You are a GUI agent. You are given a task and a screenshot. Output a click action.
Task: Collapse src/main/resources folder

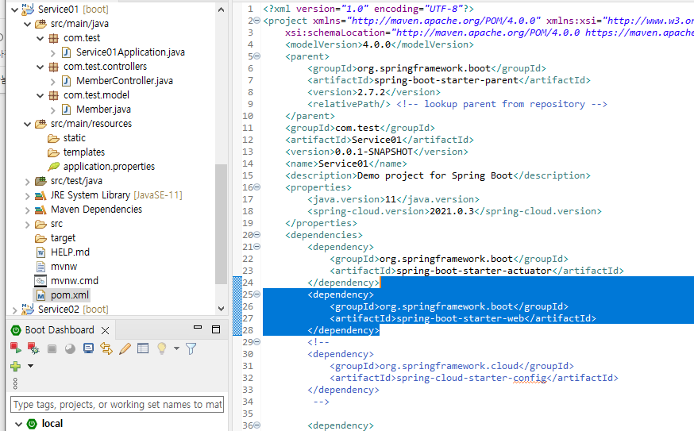28,125
